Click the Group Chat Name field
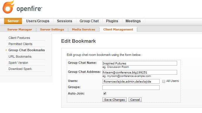This screenshot has width=202, height=113. click(140, 63)
